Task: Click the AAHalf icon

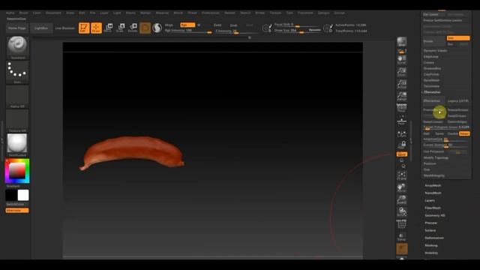Action: click(x=402, y=96)
